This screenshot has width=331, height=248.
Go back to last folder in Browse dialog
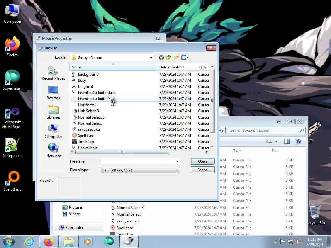161,57
